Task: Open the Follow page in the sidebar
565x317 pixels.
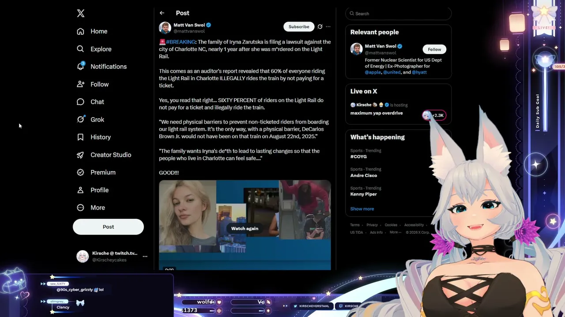Action: coord(93,84)
